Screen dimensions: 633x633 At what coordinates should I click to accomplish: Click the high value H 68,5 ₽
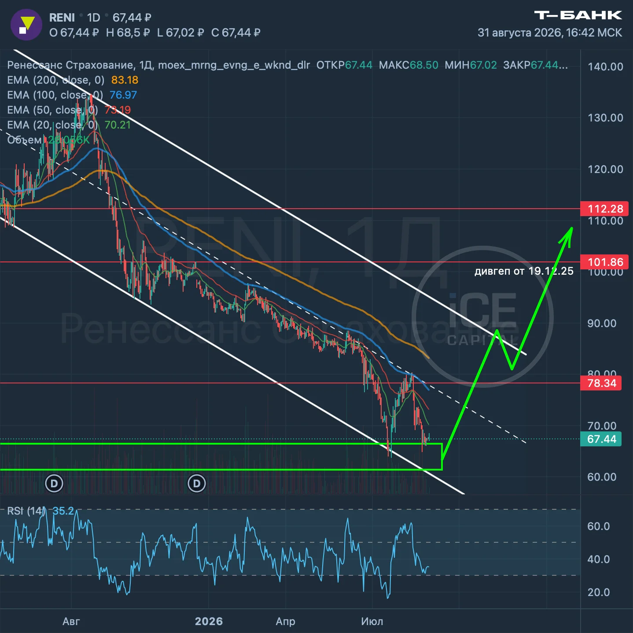tap(128, 33)
